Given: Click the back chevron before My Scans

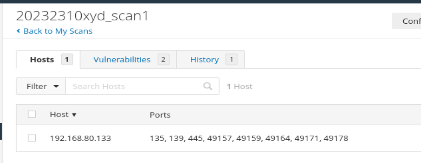Looking at the screenshot, I should click(x=18, y=31).
